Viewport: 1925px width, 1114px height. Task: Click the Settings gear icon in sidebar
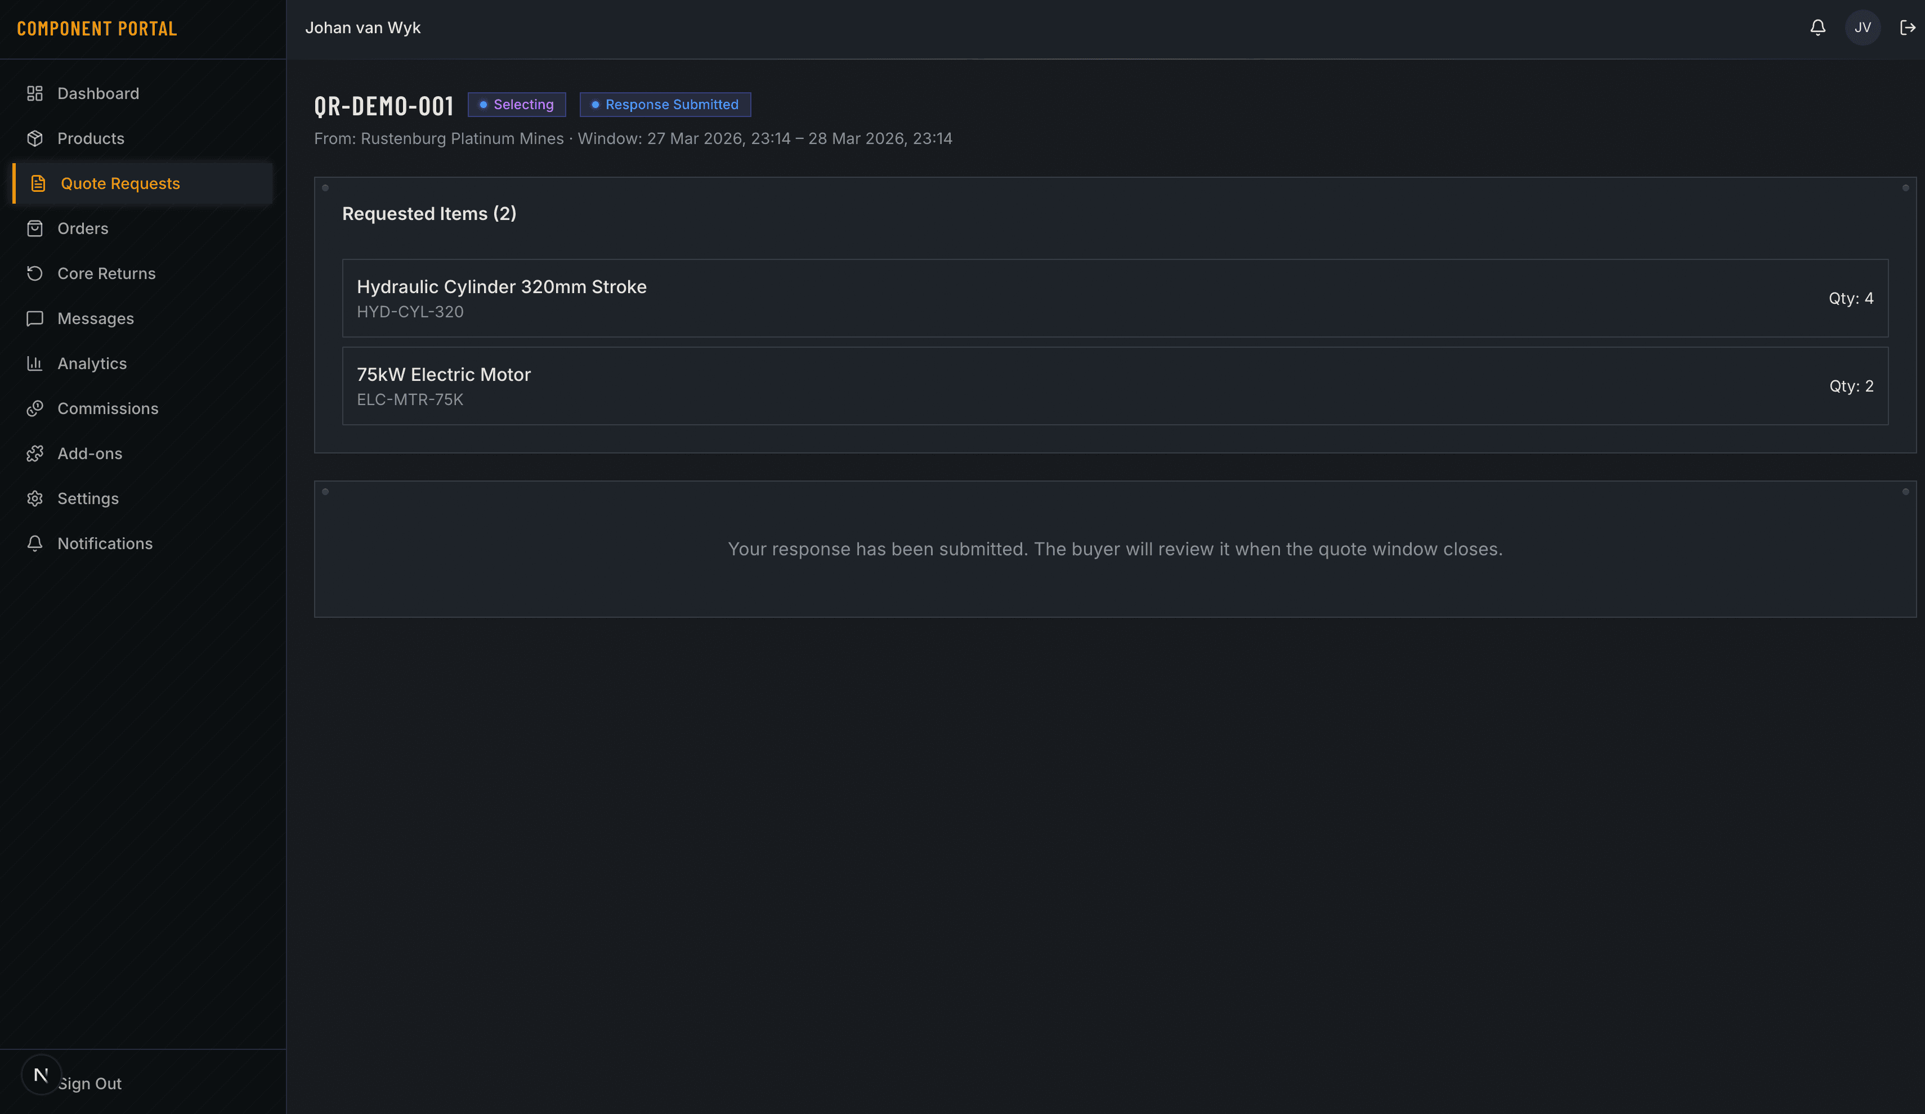pos(34,498)
